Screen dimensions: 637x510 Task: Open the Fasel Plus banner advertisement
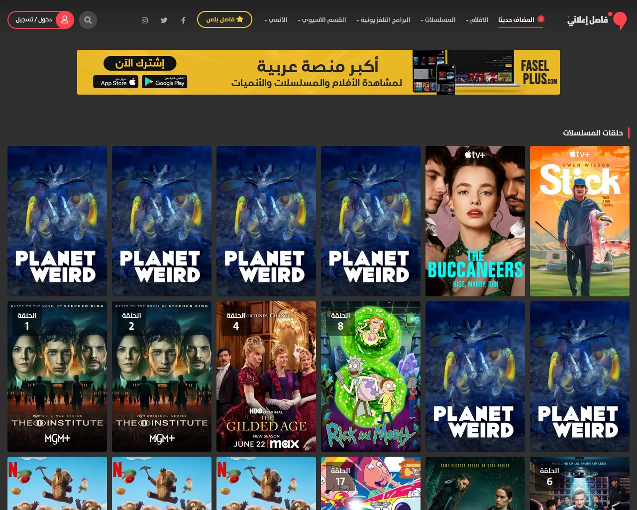coord(318,72)
